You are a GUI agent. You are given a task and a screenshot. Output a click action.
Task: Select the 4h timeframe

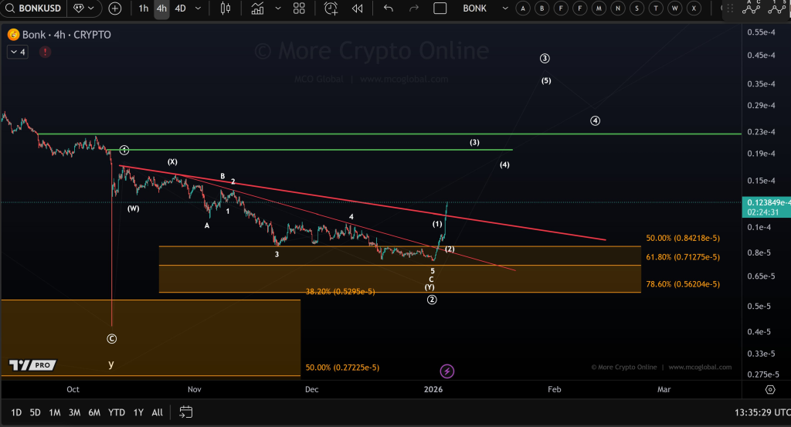pos(161,8)
